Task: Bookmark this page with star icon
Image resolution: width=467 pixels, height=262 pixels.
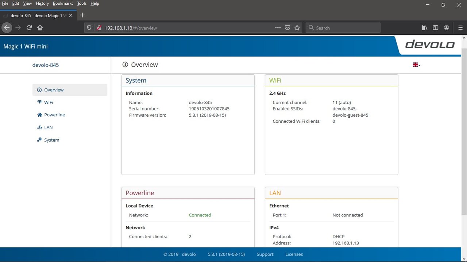Action: click(x=297, y=28)
